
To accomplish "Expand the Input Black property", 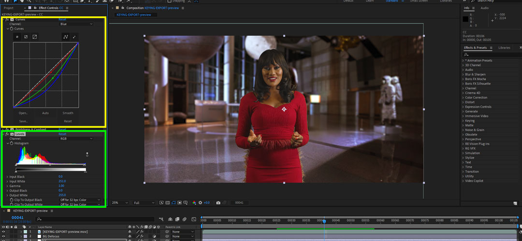I will (7, 176).
